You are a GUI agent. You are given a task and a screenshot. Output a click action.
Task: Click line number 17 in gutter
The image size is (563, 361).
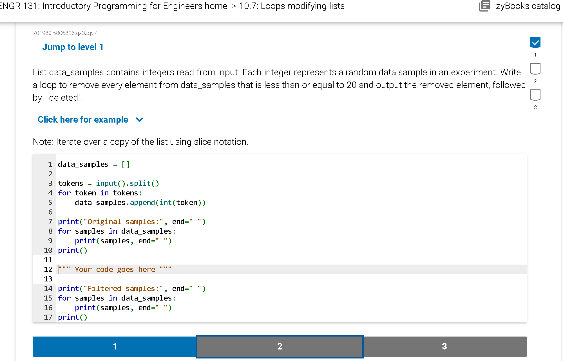point(48,317)
